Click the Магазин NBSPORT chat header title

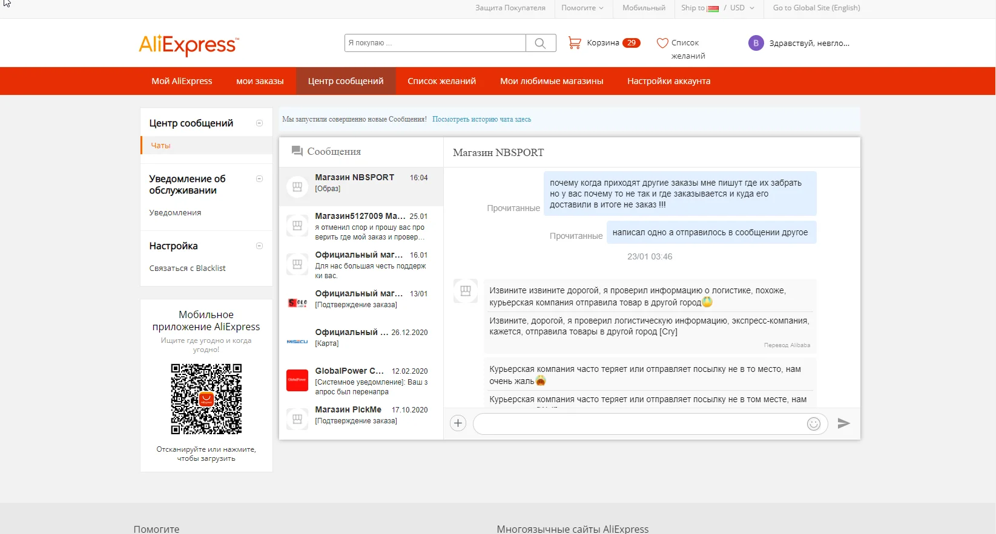click(498, 153)
